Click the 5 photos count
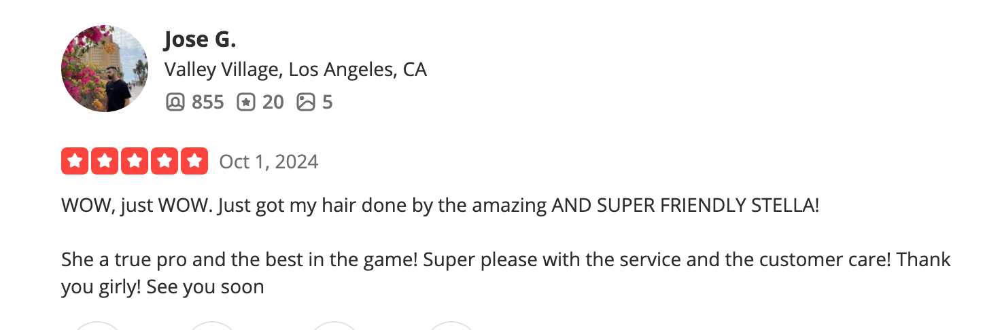This screenshot has height=330, width=1002. [327, 102]
